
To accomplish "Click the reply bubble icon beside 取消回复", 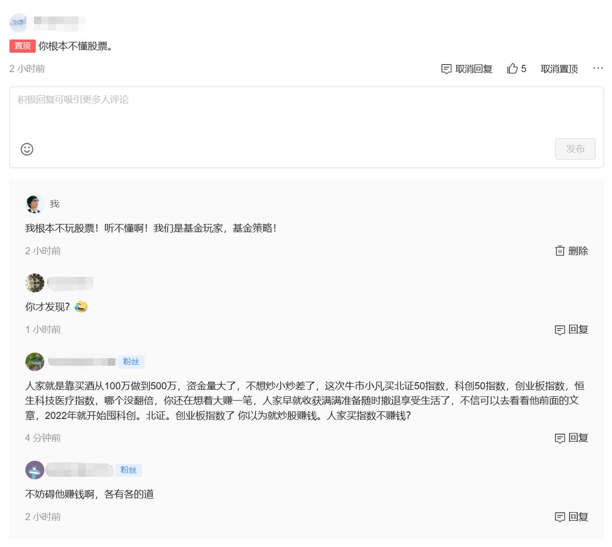I will pyautogui.click(x=446, y=69).
